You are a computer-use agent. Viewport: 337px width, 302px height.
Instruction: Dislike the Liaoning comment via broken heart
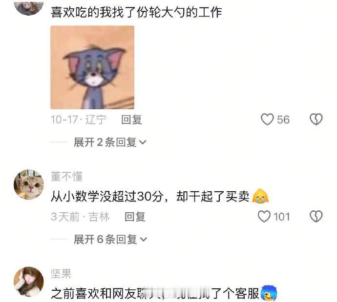pos(316,120)
